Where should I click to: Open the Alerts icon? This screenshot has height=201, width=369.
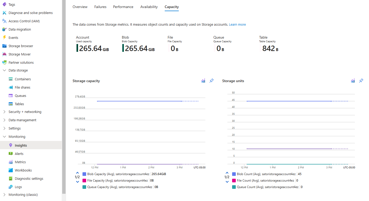11,154
